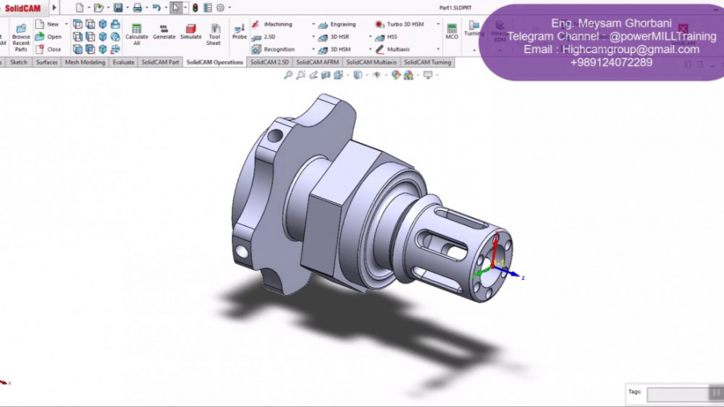Switch to the SolidCAM Multiaxis tab
Viewport: 724px width, 407px height.
coord(371,62)
